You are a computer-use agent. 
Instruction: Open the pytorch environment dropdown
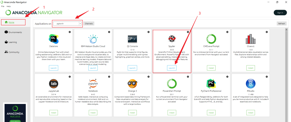[x=67, y=23]
